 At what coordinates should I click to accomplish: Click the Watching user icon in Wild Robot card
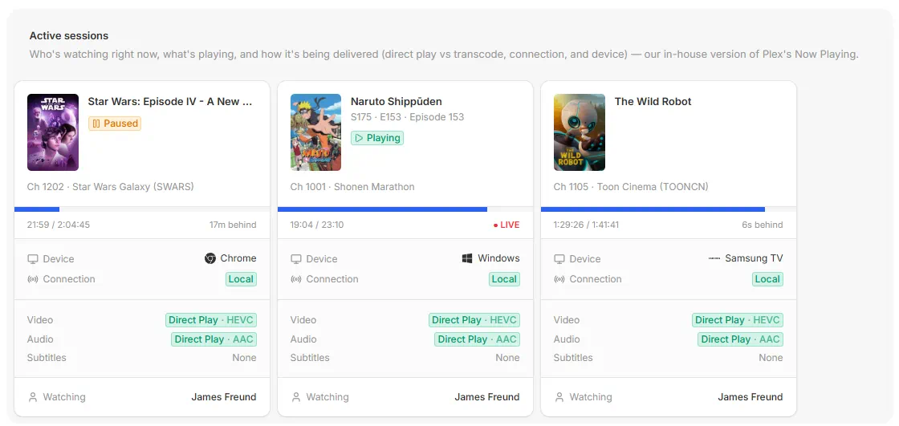pyautogui.click(x=559, y=397)
